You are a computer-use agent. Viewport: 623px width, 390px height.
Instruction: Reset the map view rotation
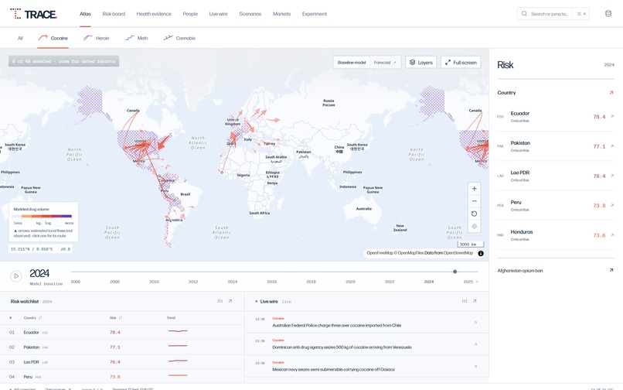click(x=474, y=214)
